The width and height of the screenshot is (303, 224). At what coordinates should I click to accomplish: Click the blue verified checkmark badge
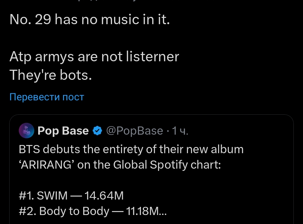[97, 131]
